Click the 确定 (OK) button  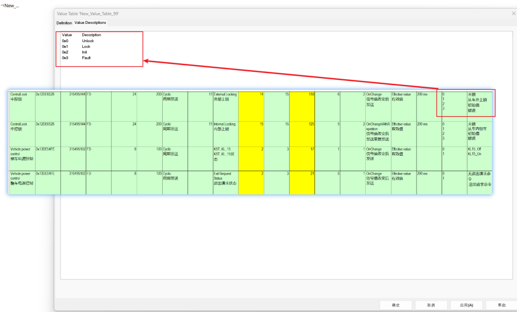tap(395, 305)
